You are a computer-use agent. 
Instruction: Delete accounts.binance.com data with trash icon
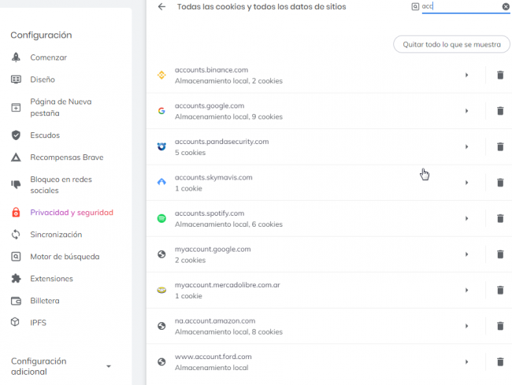(500, 75)
